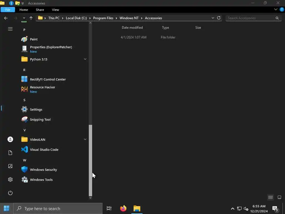Sort by Size column header
This screenshot has width=285, height=214.
point(198,28)
